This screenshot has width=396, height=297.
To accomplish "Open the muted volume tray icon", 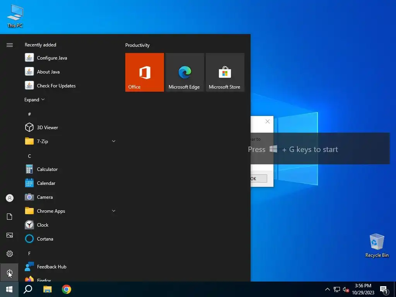I will coord(346,289).
